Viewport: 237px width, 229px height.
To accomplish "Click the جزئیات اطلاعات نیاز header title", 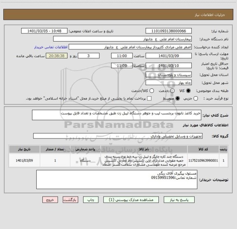I will (x=210, y=15).
